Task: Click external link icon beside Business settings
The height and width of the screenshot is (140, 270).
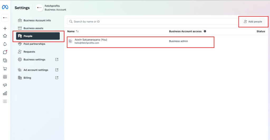Action: [x=57, y=59]
